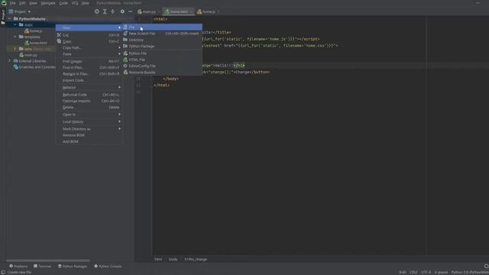Create a new Python File
This screenshot has width=489, height=275.
point(162,53)
